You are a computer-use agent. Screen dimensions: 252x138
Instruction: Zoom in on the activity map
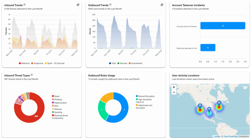174,87
